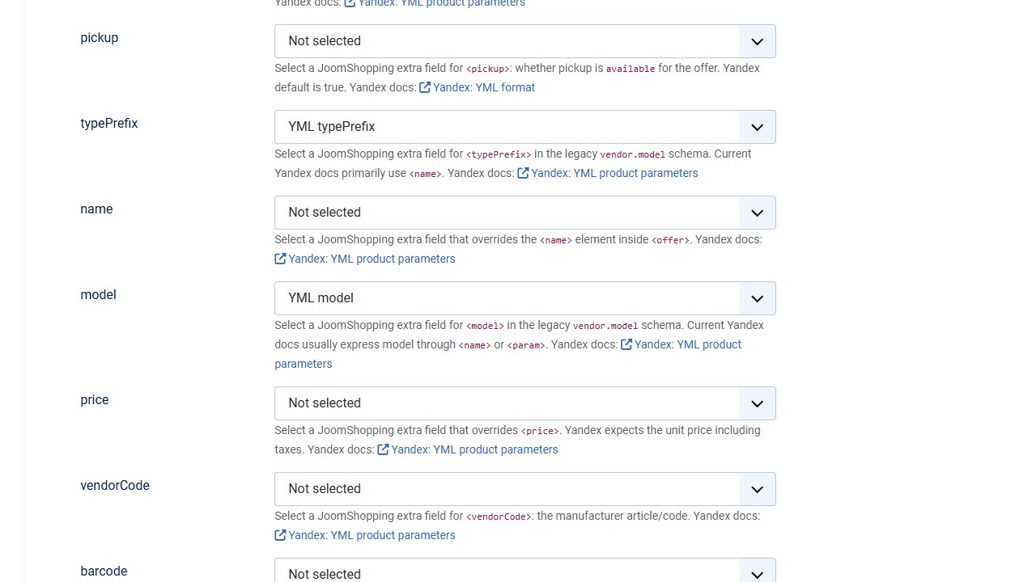Open the pickup field dropdown
Viewport: 1036px width, 582px height.
[524, 41]
